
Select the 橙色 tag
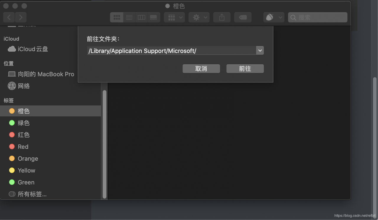point(50,111)
